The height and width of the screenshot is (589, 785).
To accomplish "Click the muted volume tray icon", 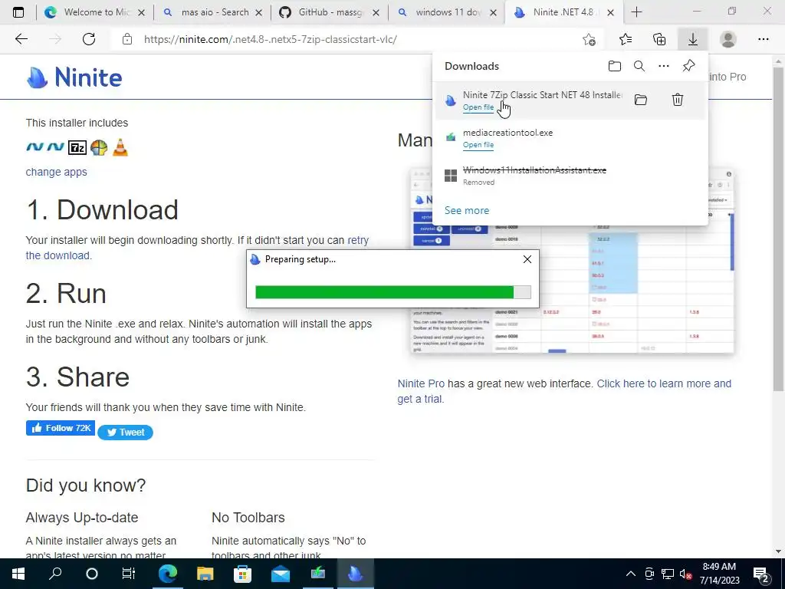I will pyautogui.click(x=686, y=574).
